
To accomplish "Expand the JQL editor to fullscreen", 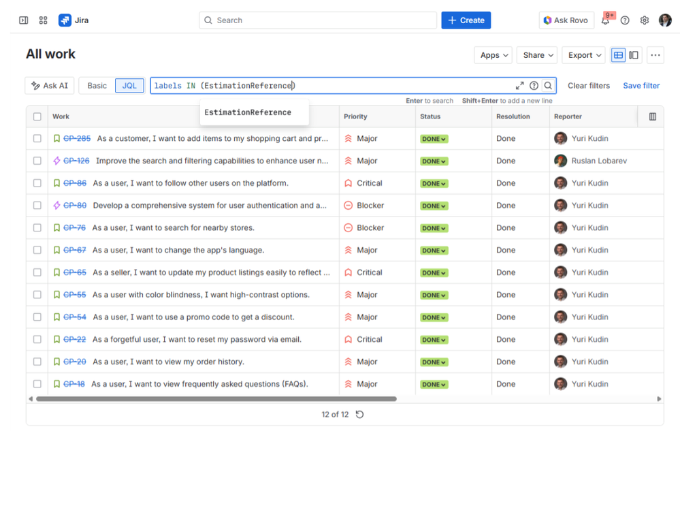I will pyautogui.click(x=519, y=85).
